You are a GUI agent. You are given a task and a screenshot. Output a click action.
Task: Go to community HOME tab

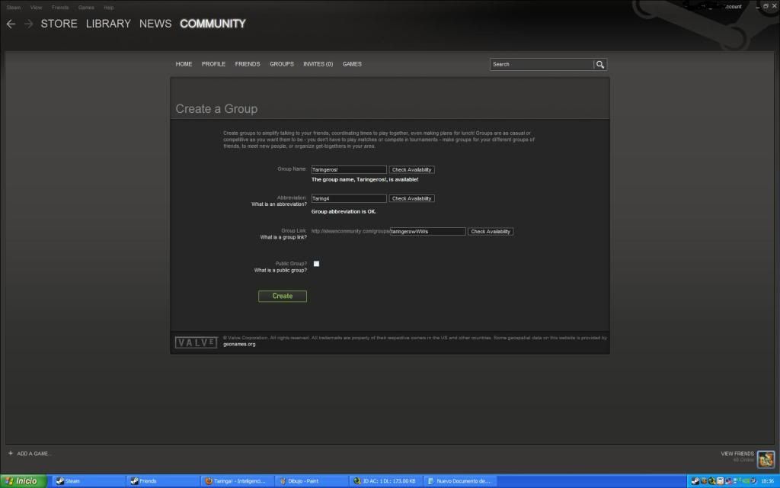point(184,64)
